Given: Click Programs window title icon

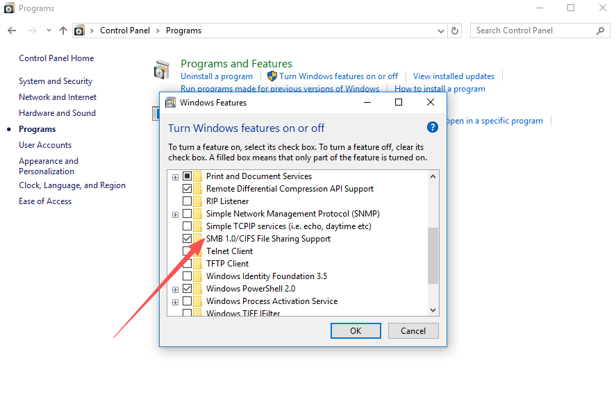Looking at the screenshot, I should point(9,8).
